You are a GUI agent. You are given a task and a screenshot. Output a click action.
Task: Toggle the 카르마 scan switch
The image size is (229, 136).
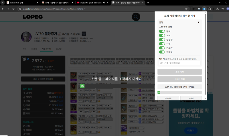pyautogui.click(x=162, y=48)
